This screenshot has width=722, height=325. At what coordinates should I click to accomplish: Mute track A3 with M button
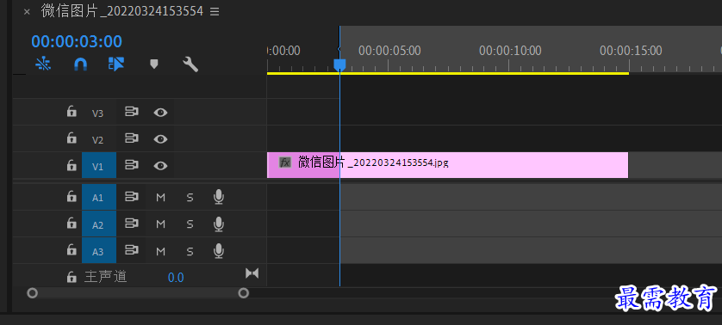[160, 251]
